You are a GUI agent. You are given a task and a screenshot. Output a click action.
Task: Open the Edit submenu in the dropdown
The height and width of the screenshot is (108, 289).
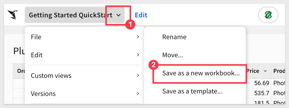(x=85, y=55)
